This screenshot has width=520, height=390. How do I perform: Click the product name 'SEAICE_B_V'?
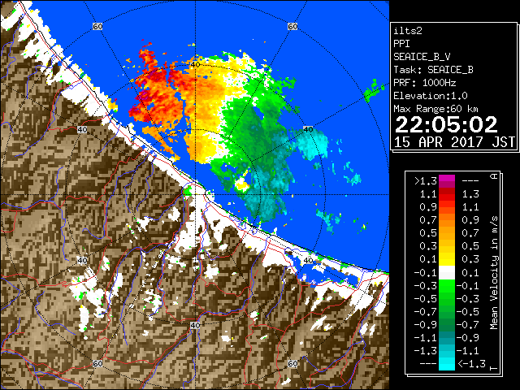click(x=422, y=57)
